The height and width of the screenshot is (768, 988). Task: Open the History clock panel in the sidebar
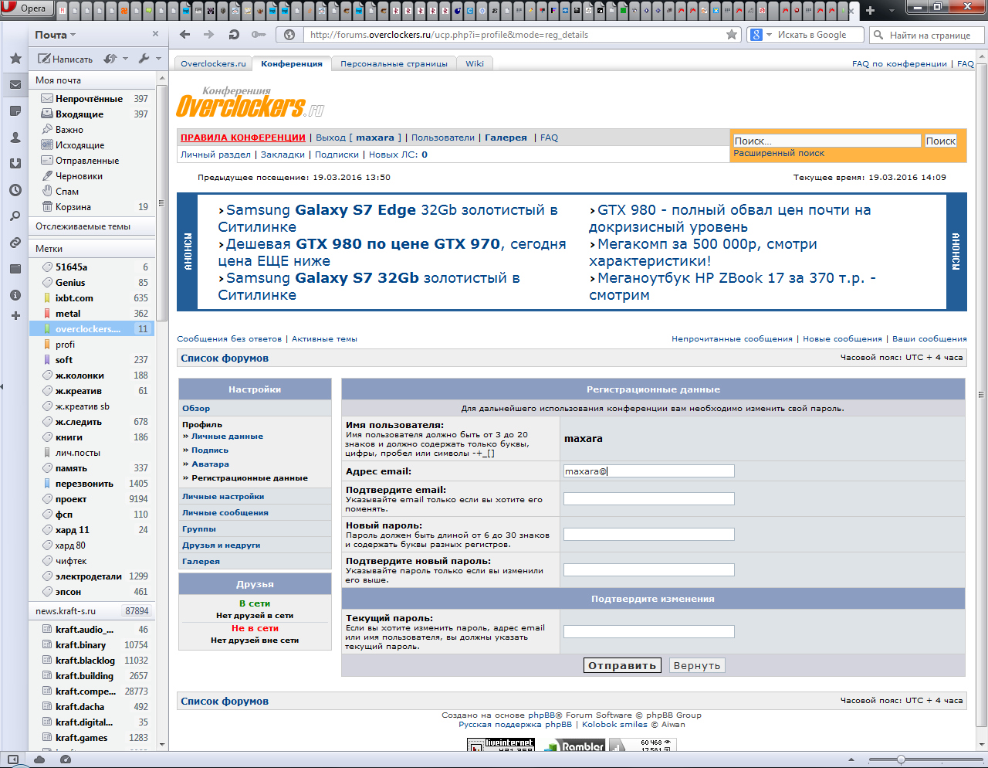click(x=15, y=190)
